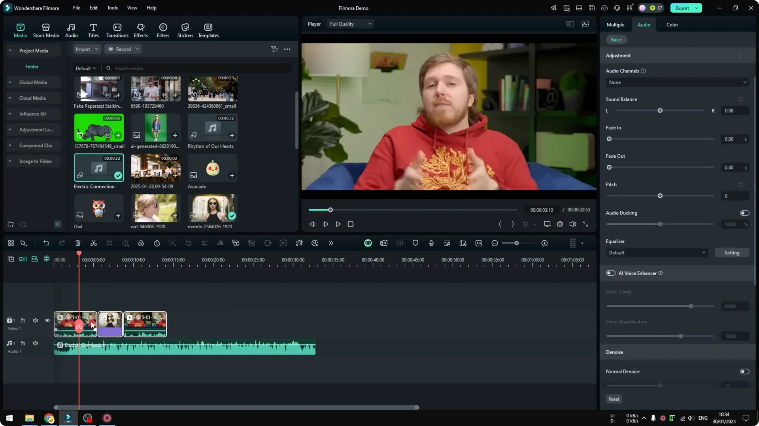Open the Transitions panel
Screen dimensions: 759x426
tap(117, 30)
